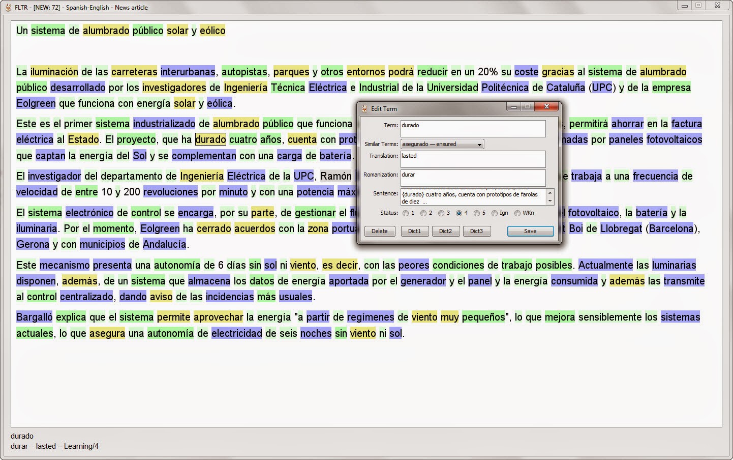Viewport: 733px width, 460px height.
Task: Click the word 'electrónico'
Action: coord(89,213)
